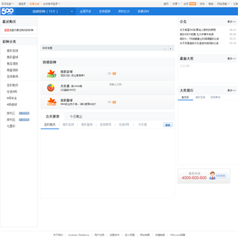Select the 竞彩足球 tab under 大奖排行

200,97
